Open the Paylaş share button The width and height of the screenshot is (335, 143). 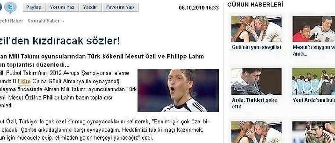[34, 7]
